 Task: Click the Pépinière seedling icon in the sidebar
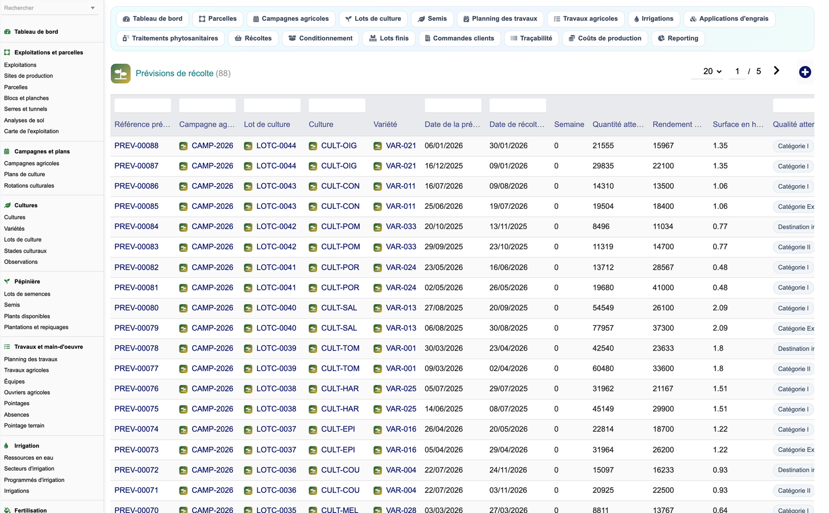[x=7, y=282]
